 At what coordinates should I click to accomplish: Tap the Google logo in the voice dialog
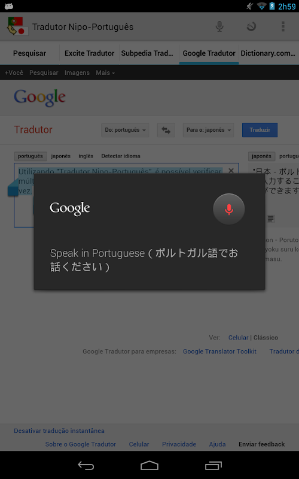tap(70, 209)
